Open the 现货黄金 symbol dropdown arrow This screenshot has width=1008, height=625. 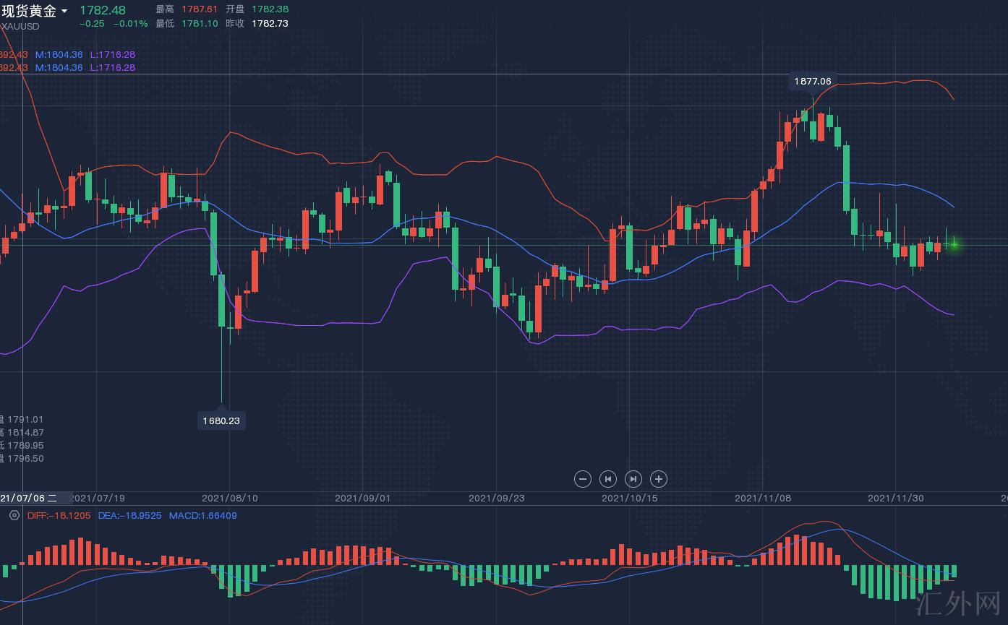64,12
